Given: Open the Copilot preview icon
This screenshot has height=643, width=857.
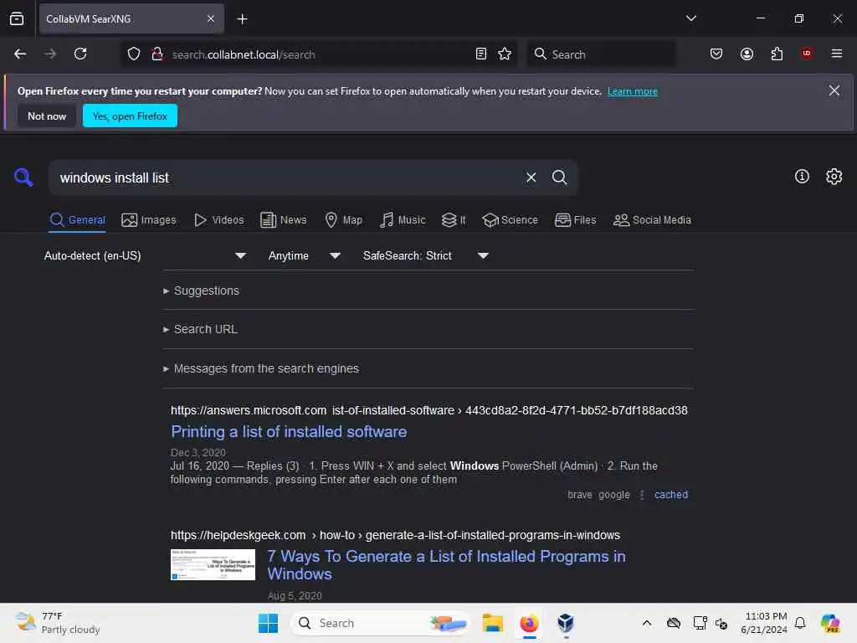Looking at the screenshot, I should pos(830,623).
